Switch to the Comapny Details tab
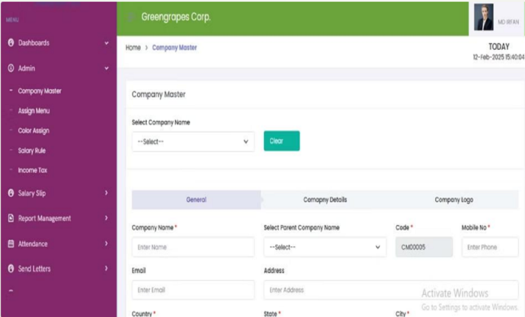525x317 pixels. point(325,200)
